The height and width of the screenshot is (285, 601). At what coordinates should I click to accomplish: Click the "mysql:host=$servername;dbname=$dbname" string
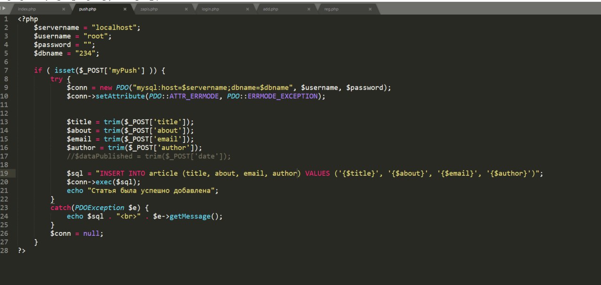point(213,88)
